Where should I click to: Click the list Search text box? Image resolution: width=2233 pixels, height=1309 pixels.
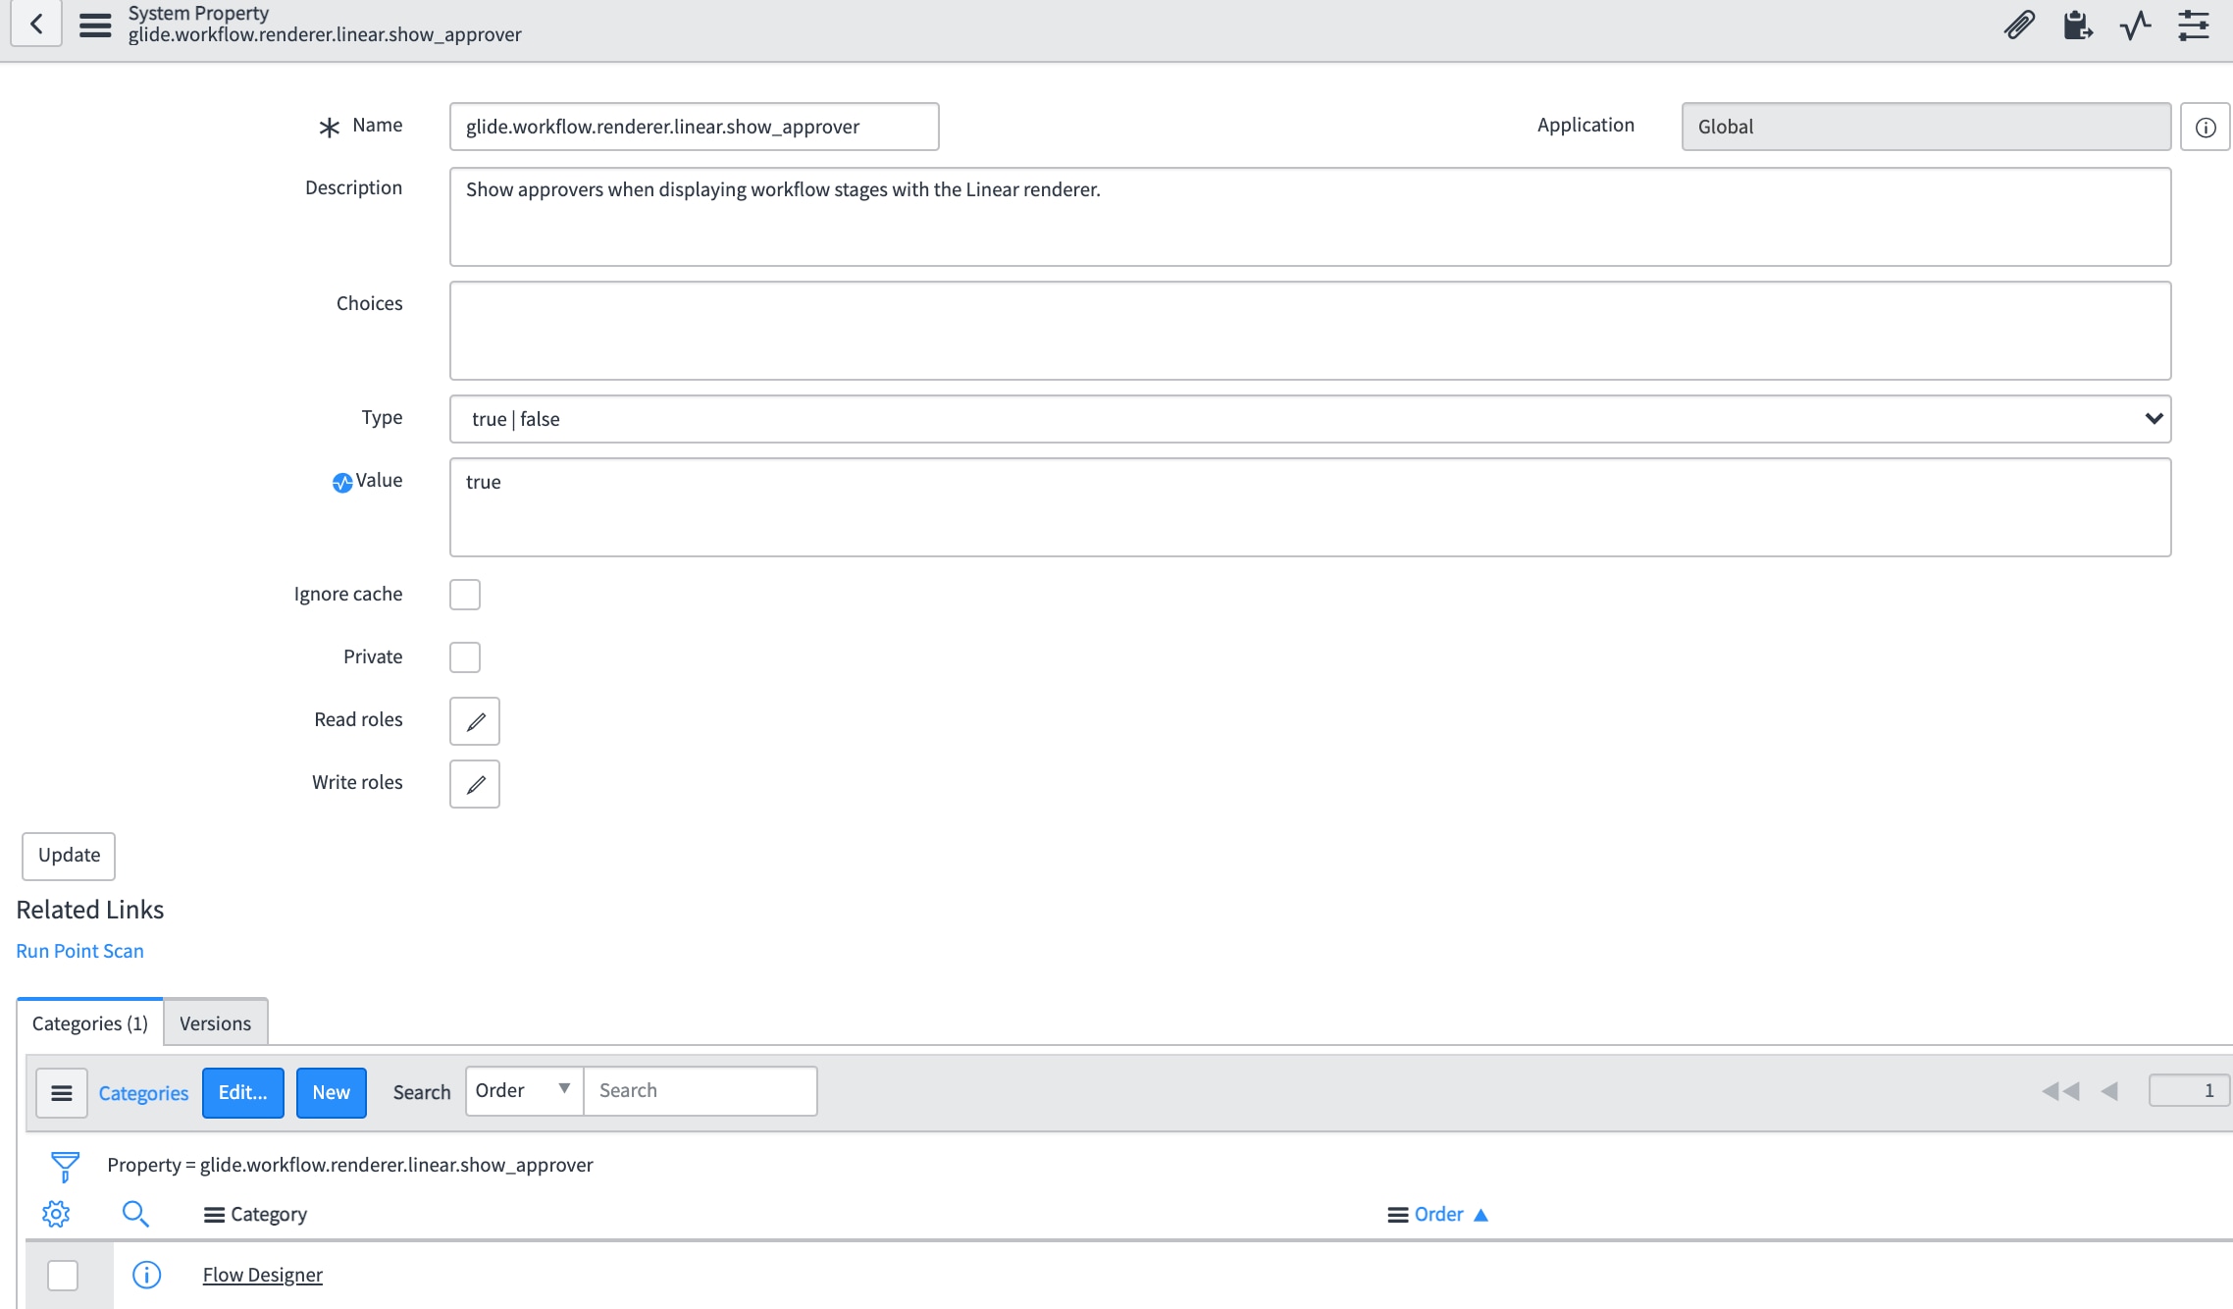701,1091
